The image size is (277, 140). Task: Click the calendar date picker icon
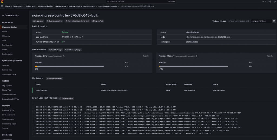274,21
